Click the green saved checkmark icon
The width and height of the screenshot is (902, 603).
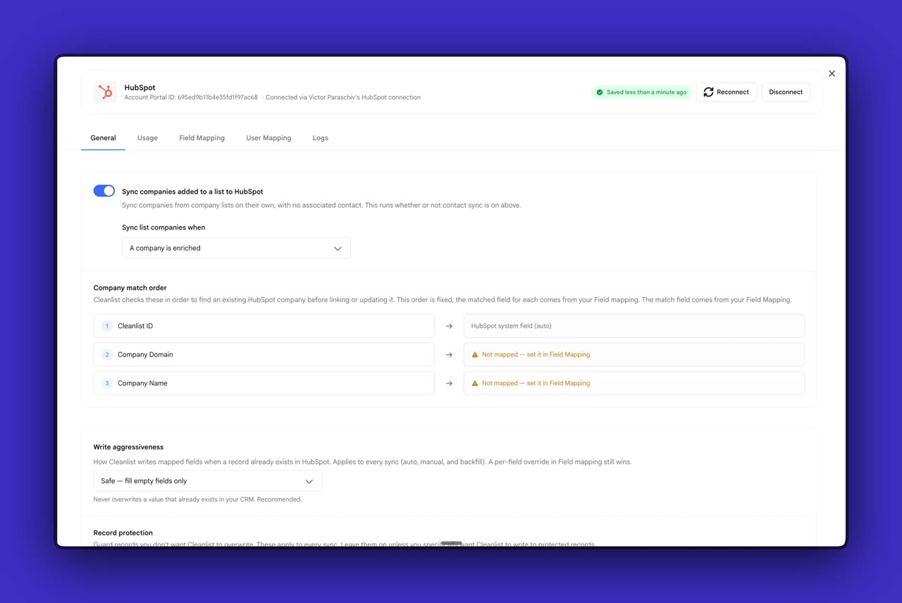600,92
